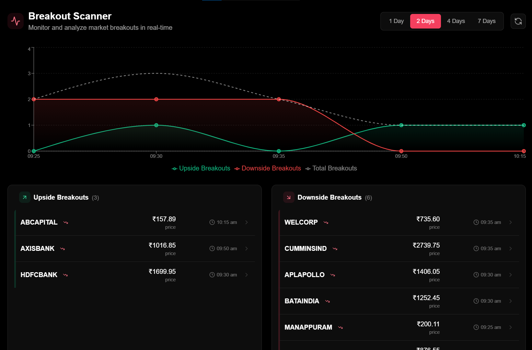Toggle Upside Breakouts legend series
Image resolution: width=532 pixels, height=350 pixels.
pyautogui.click(x=201, y=168)
